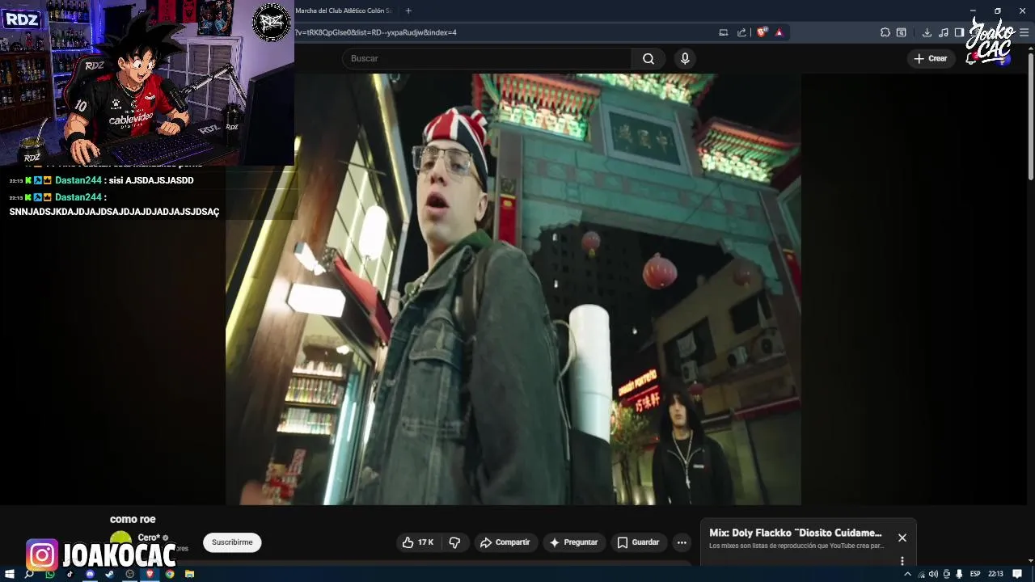Open File Explorer from the taskbar

[189, 574]
